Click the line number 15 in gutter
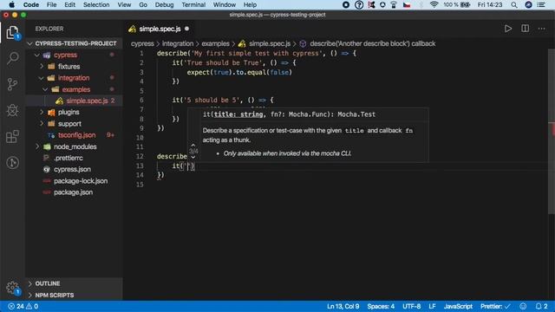 [140, 185]
